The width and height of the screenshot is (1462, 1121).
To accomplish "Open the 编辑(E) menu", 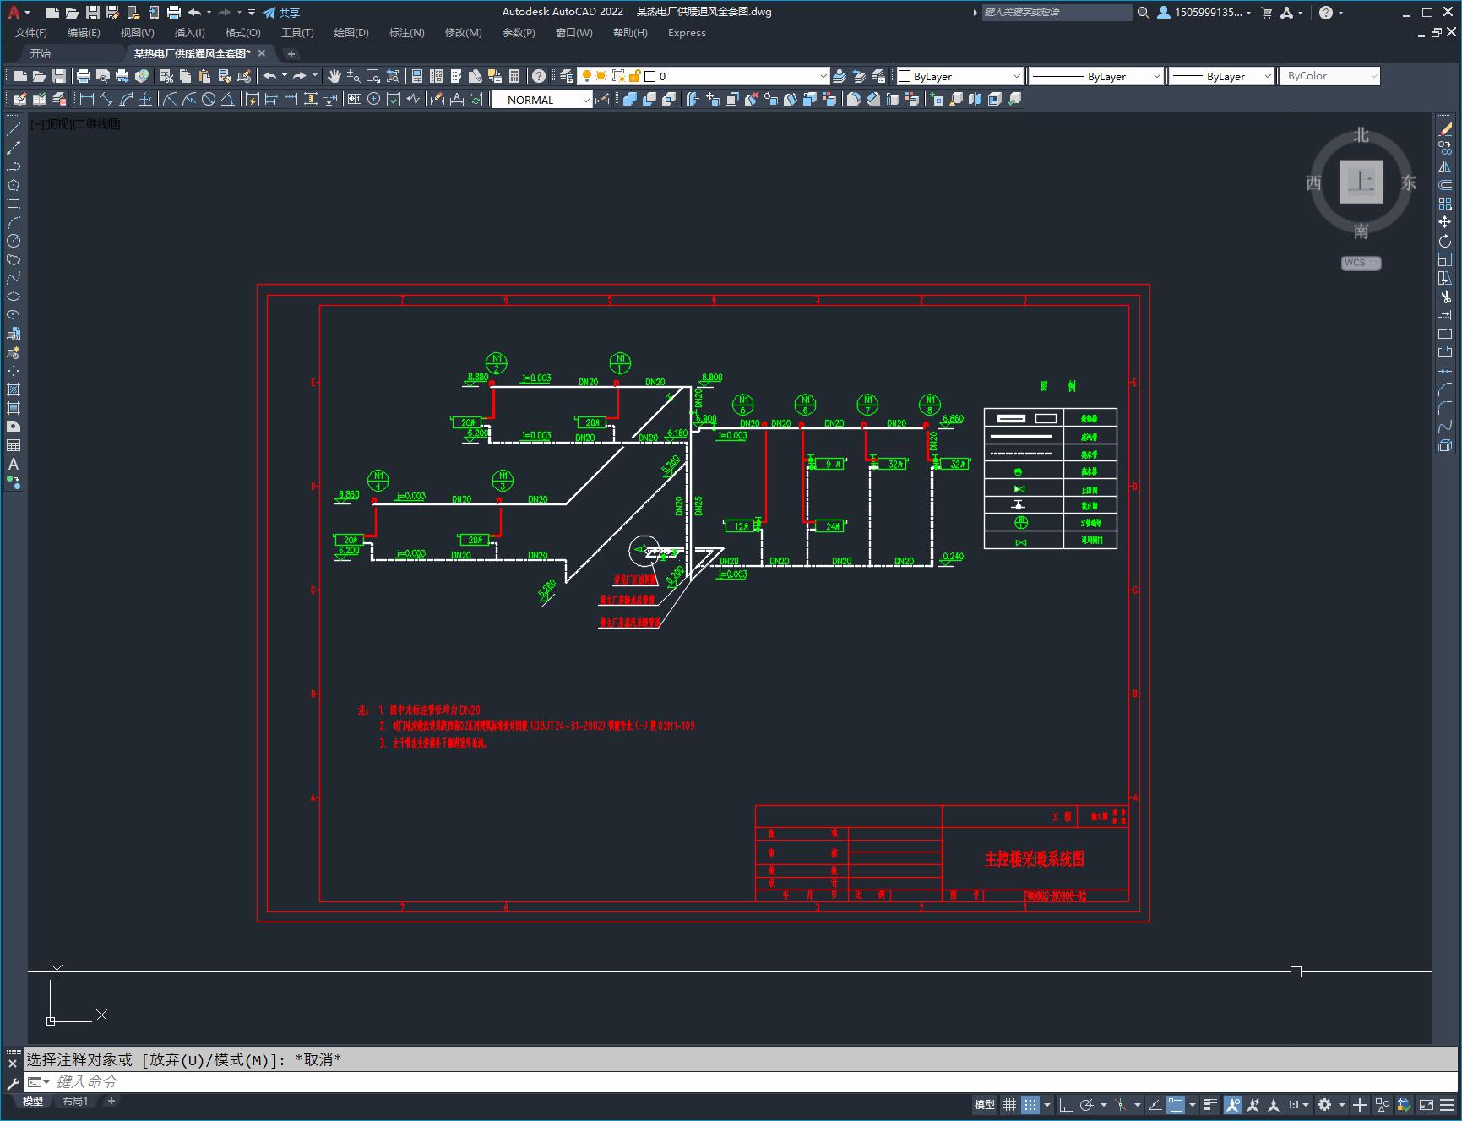I will coord(84,33).
